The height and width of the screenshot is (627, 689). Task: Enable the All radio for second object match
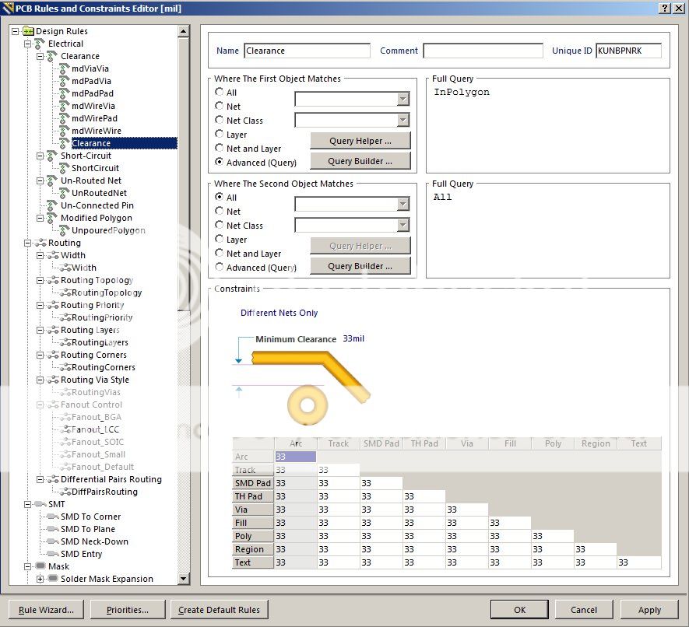[220, 198]
